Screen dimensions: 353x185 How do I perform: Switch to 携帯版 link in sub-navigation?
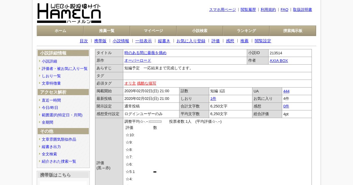pyautogui.click(x=100, y=41)
